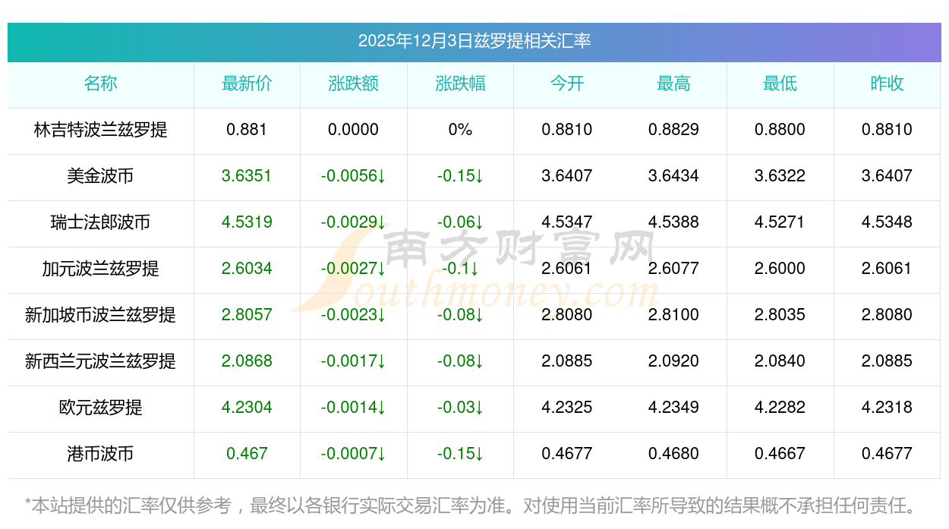The image size is (949, 529).
Task: Click -0.08↓ percentage in 新加坡币 row
Action: (460, 315)
